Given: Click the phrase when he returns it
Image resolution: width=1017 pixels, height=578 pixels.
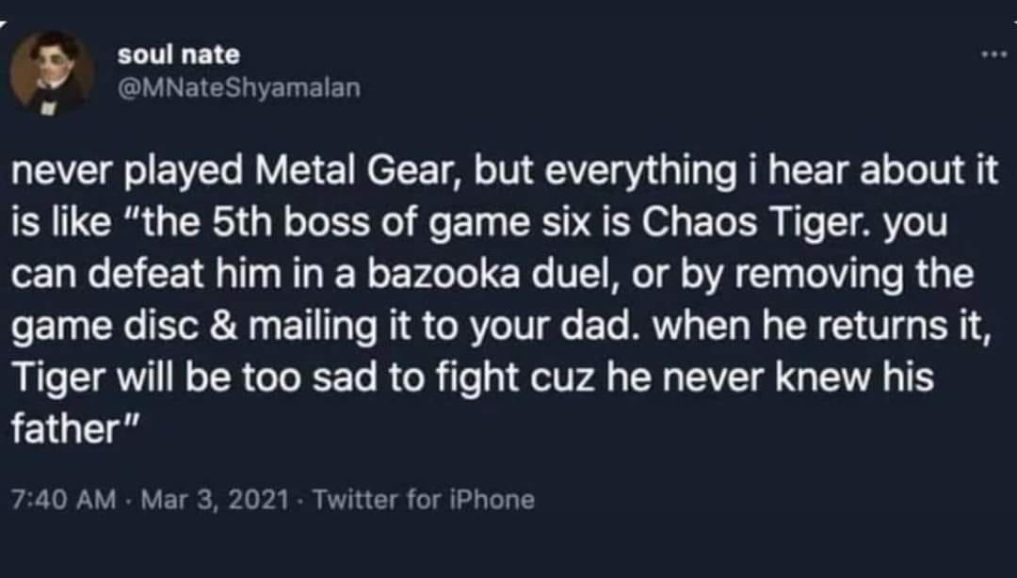Looking at the screenshot, I should (820, 327).
